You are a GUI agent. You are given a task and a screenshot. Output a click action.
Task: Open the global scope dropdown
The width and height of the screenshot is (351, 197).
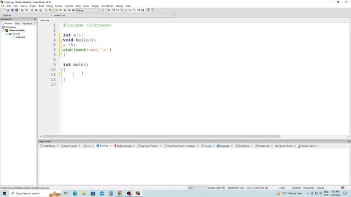pos(27,15)
